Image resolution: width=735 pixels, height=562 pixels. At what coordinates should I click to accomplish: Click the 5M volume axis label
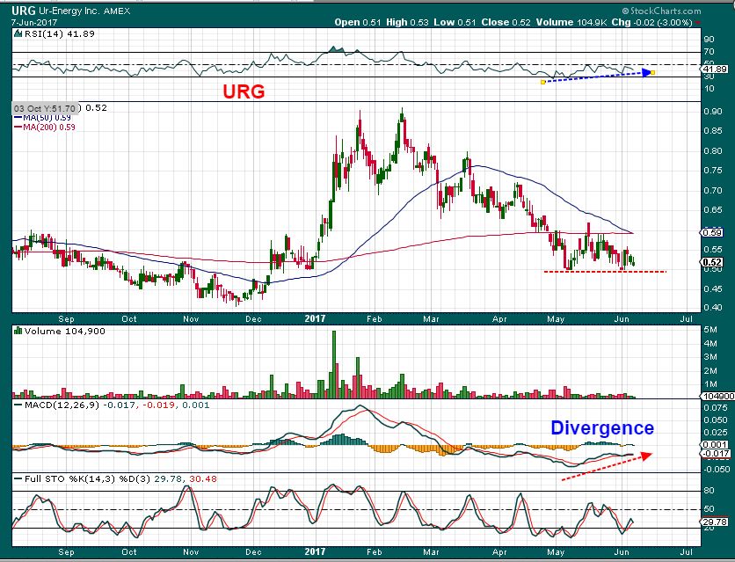coord(710,330)
